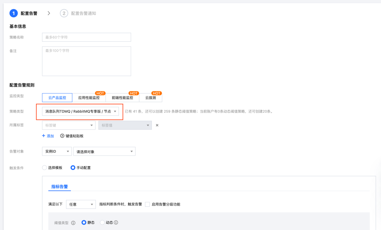Click 配置告警通知 step label

tap(83, 13)
